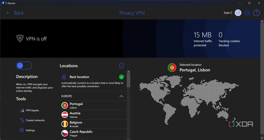Click the VPN is off shield icon
Image resolution: width=264 pixels, height=140 pixels.
click(20, 39)
